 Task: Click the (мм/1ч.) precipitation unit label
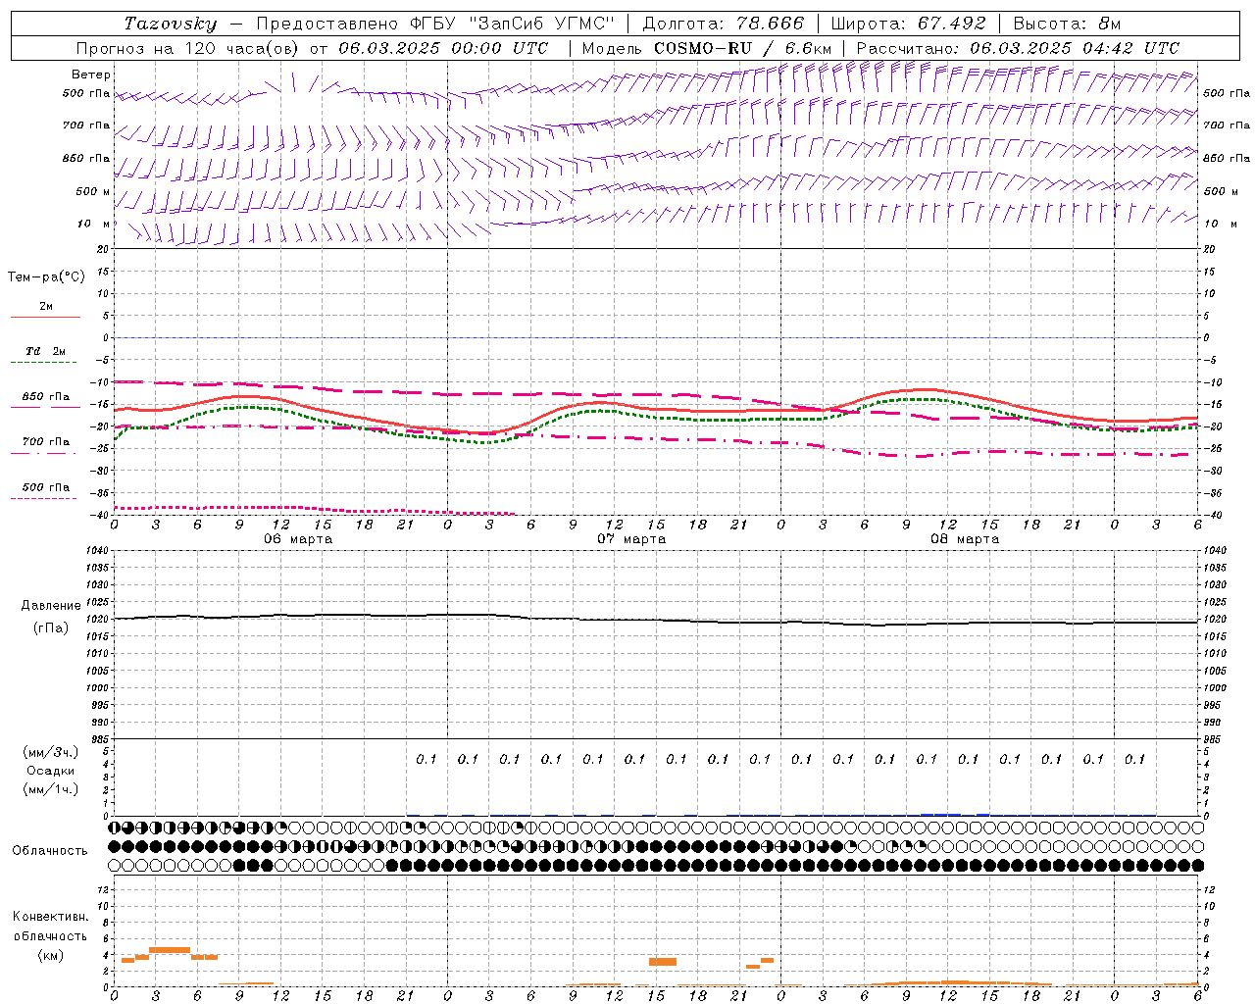tap(51, 788)
